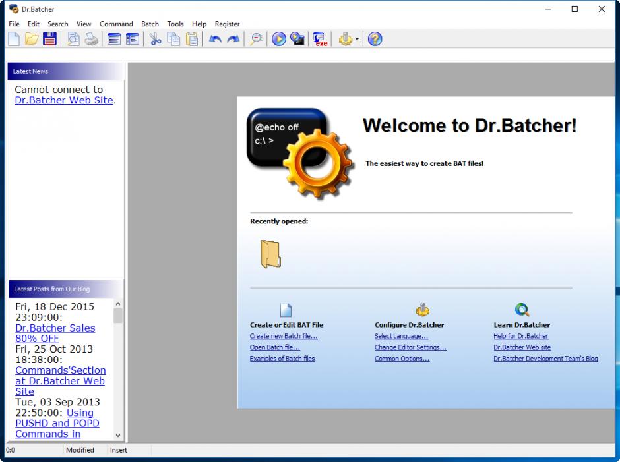Open Using PUSHD and POPD Commands post
620x462 pixels.
(57, 423)
